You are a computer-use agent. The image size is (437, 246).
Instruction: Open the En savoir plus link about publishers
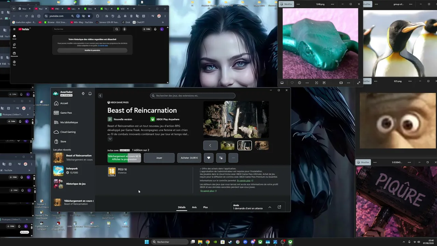pos(208,191)
